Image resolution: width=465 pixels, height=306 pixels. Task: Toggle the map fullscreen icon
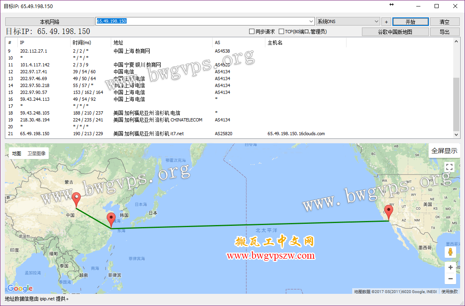pyautogui.click(x=450, y=167)
